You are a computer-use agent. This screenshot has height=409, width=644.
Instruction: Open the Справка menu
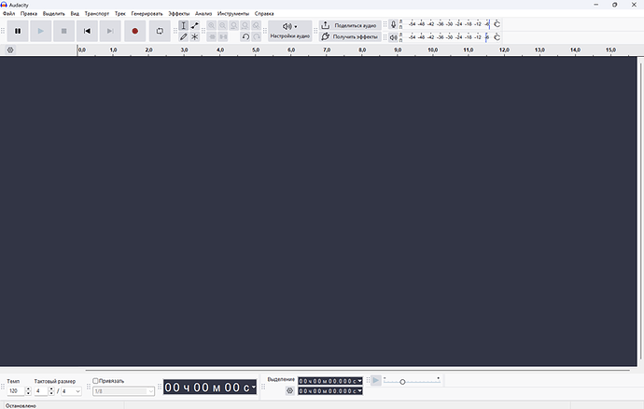264,14
